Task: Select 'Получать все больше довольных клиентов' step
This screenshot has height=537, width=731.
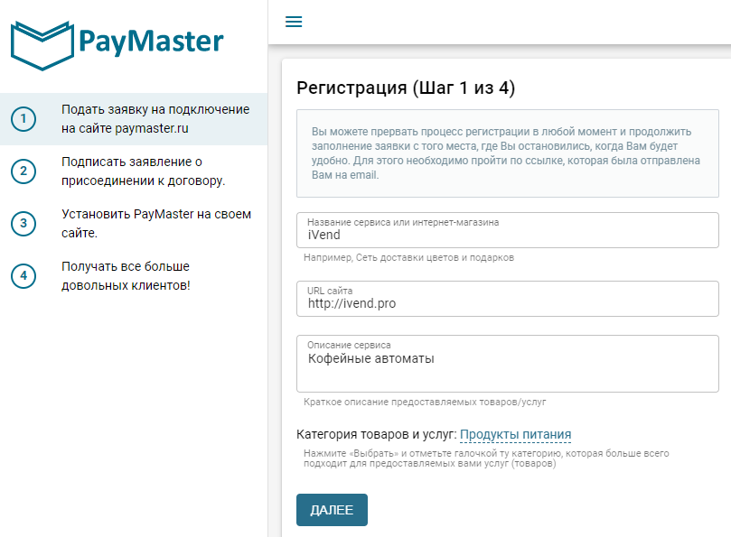Action: tap(134, 275)
